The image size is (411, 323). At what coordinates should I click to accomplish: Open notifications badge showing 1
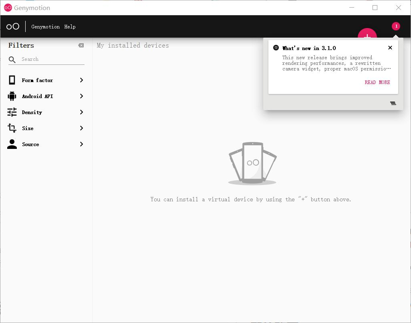pos(396,26)
